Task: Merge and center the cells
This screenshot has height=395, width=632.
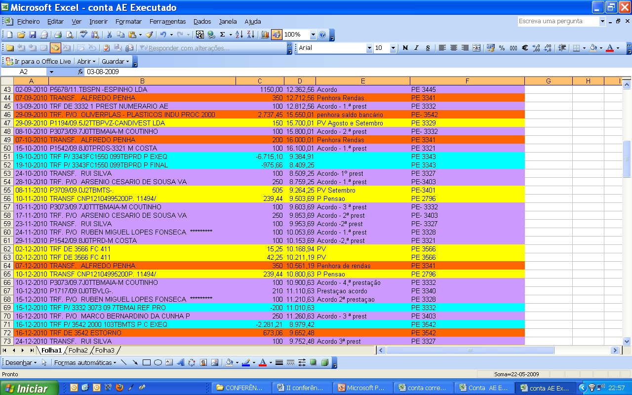Action: tap(476, 48)
